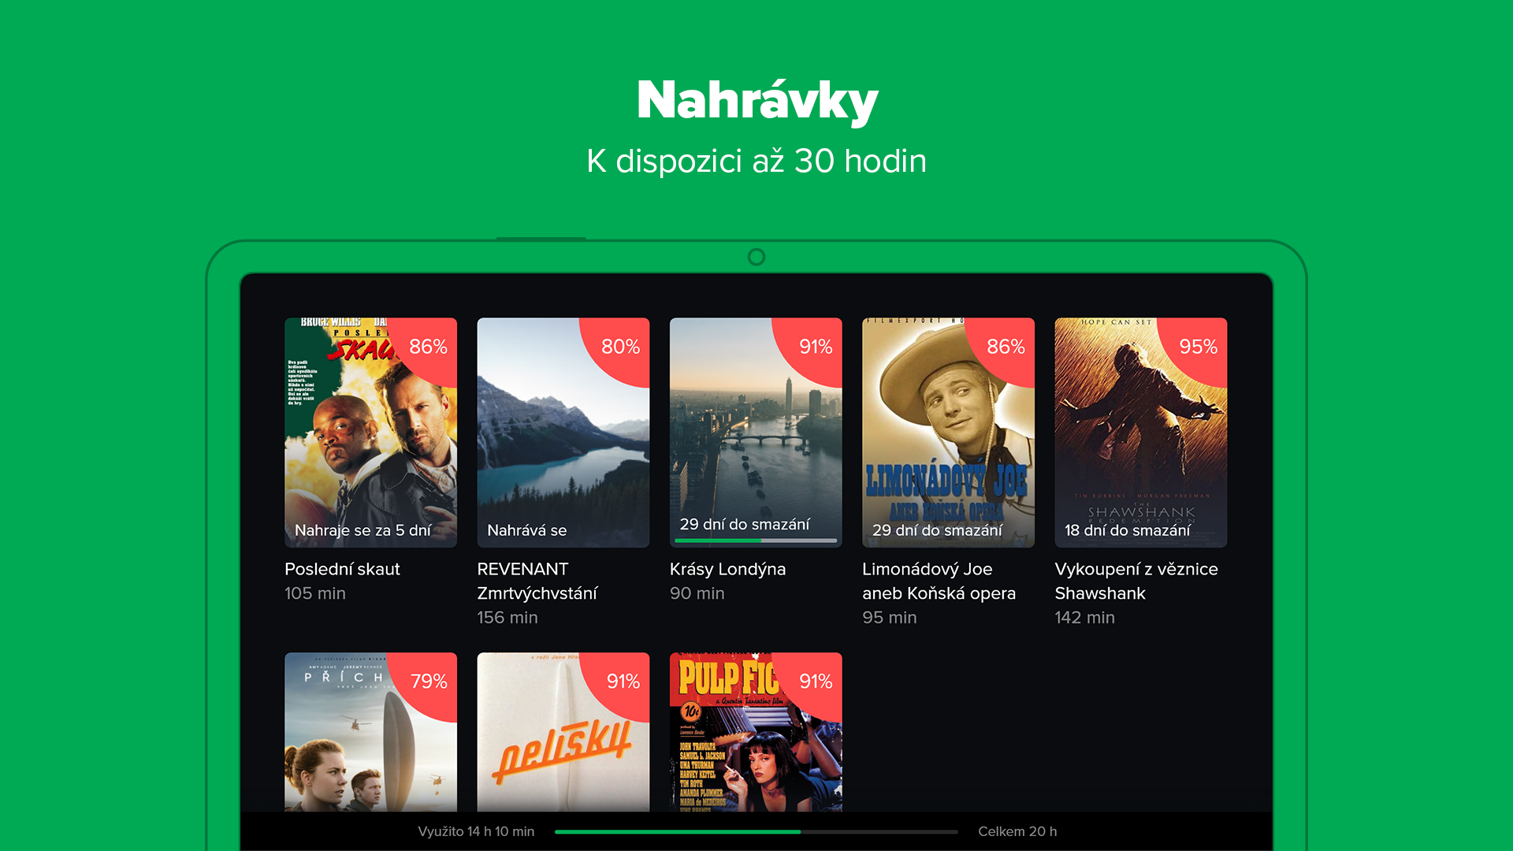Viewport: 1513px width, 851px height.
Task: Click the 80% rating badge on Revenant
Action: tap(620, 347)
